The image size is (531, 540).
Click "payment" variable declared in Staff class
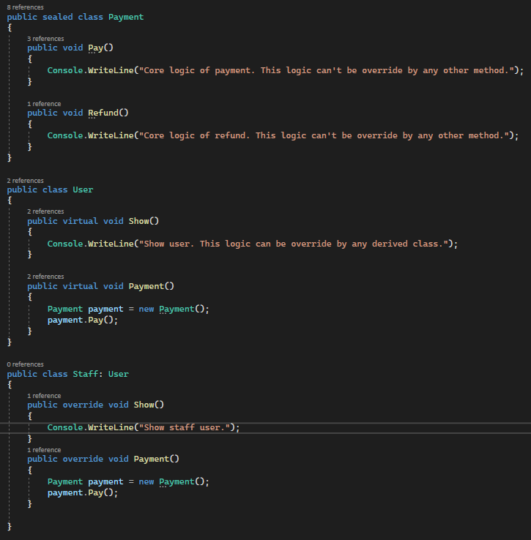coord(105,481)
